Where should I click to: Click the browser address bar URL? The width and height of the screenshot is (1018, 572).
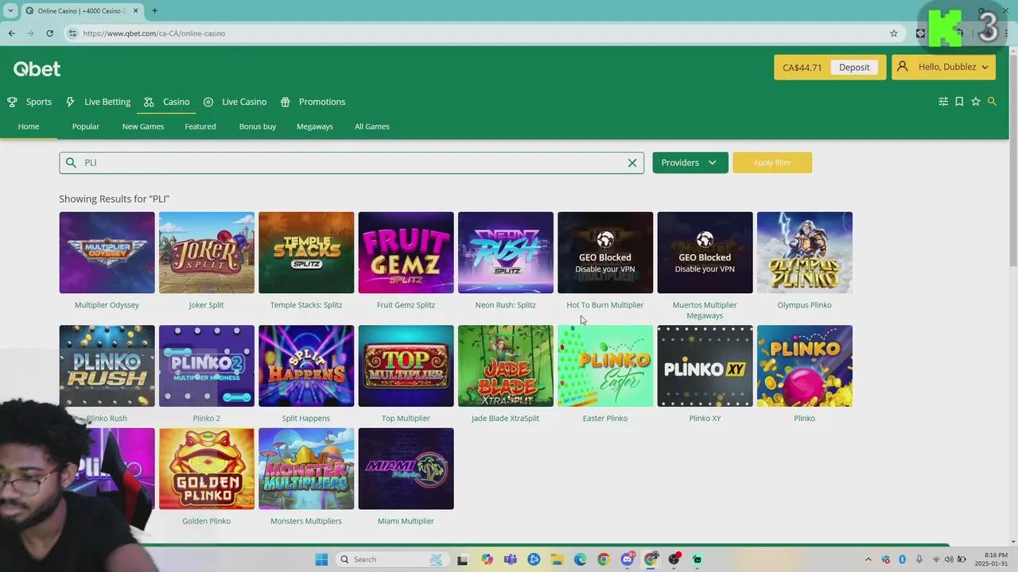pyautogui.click(x=154, y=33)
